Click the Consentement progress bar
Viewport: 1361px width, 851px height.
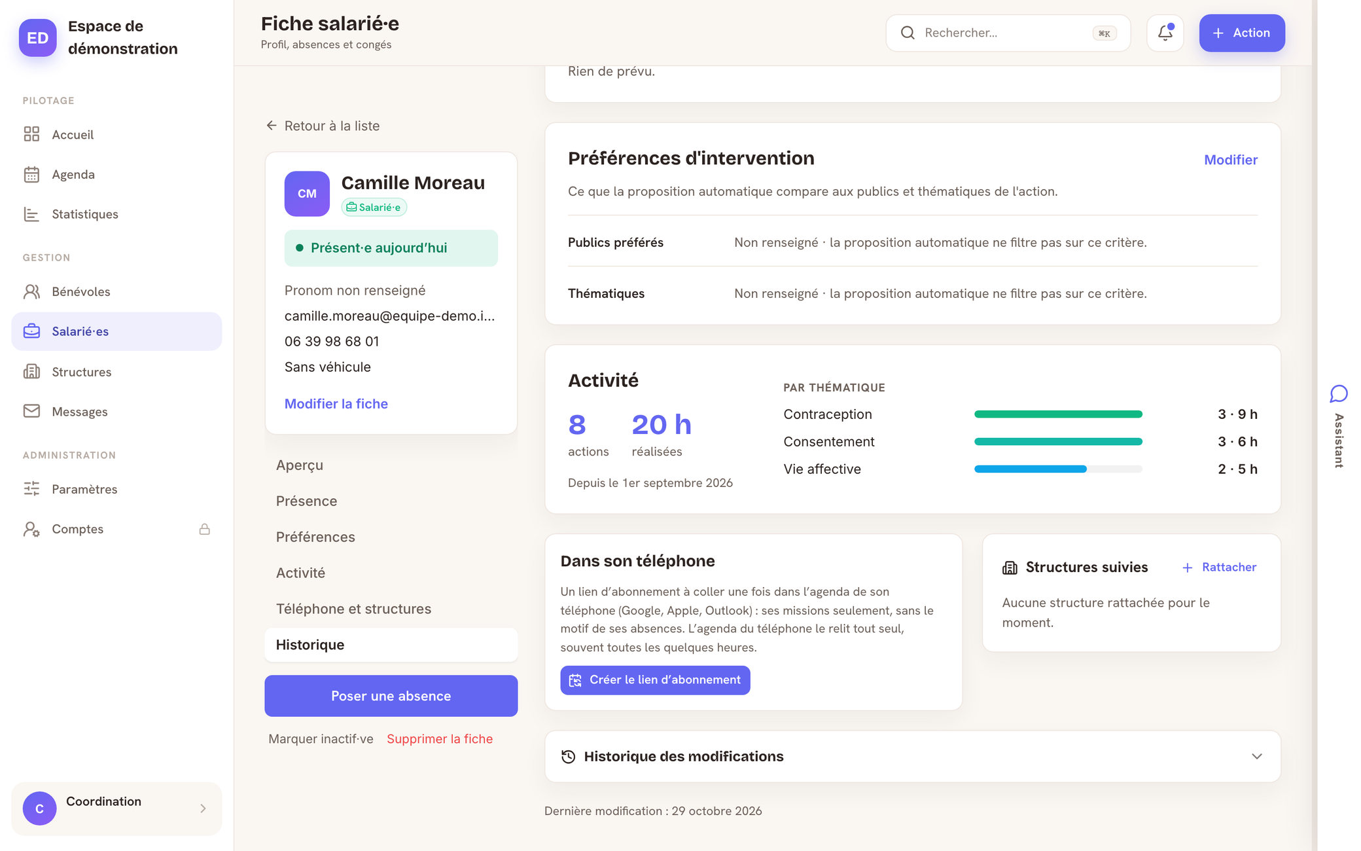point(1058,442)
